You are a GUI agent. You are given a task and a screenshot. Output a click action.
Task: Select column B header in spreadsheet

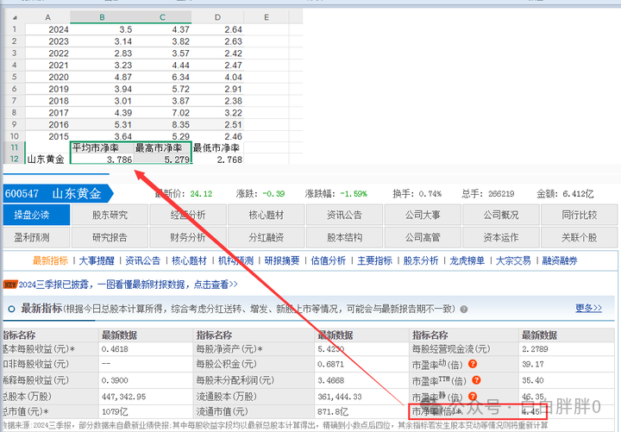(102, 17)
